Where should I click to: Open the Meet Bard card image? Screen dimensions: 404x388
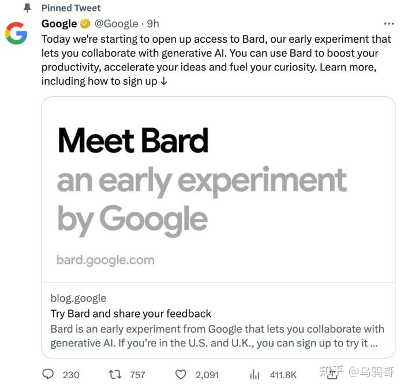point(218,189)
